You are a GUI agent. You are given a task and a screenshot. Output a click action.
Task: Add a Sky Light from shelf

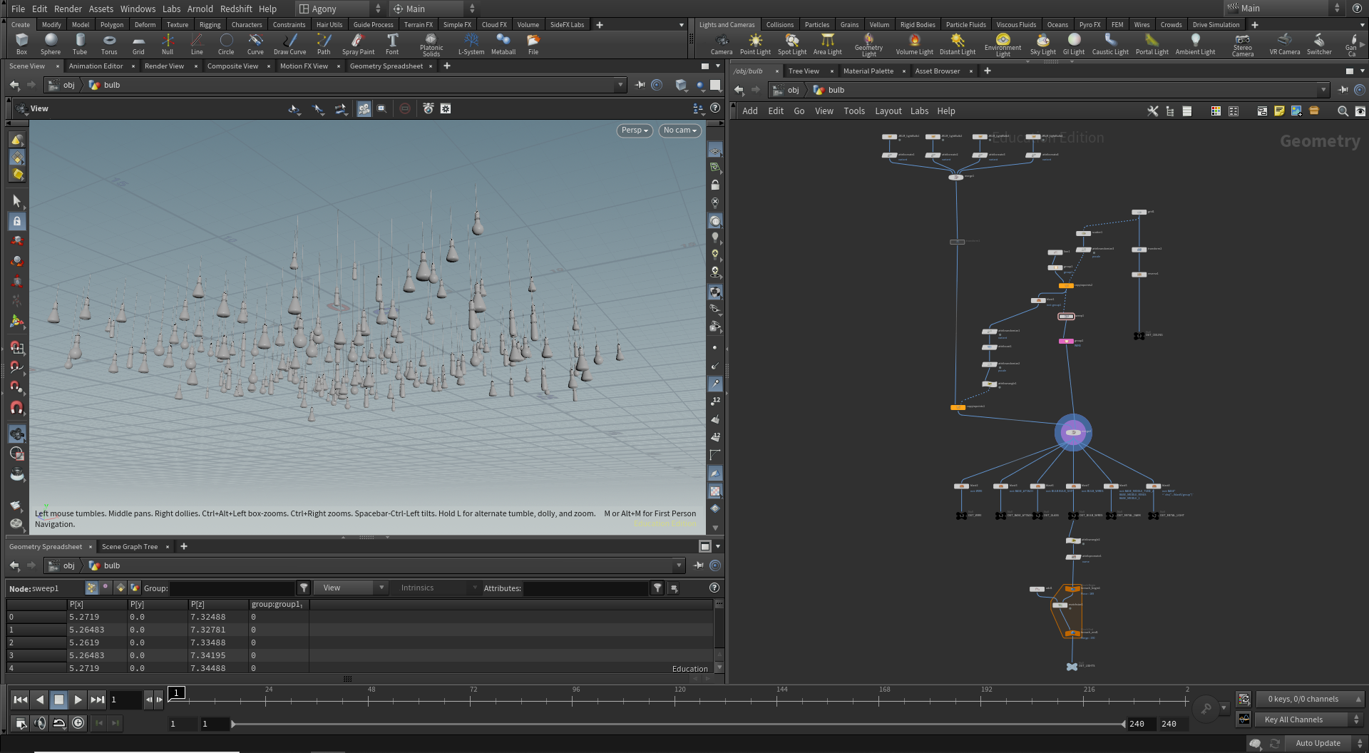pyautogui.click(x=1042, y=43)
